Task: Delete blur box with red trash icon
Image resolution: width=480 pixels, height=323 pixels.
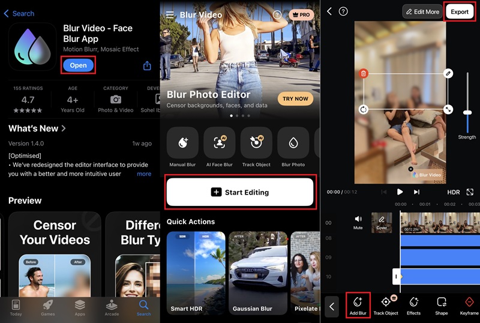Action: pos(363,73)
